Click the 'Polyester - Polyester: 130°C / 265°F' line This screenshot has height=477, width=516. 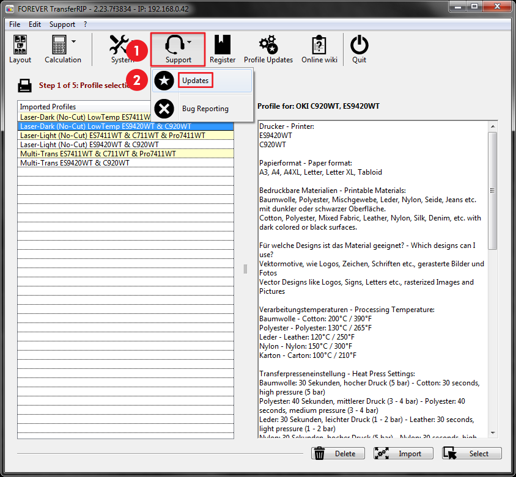coord(315,328)
